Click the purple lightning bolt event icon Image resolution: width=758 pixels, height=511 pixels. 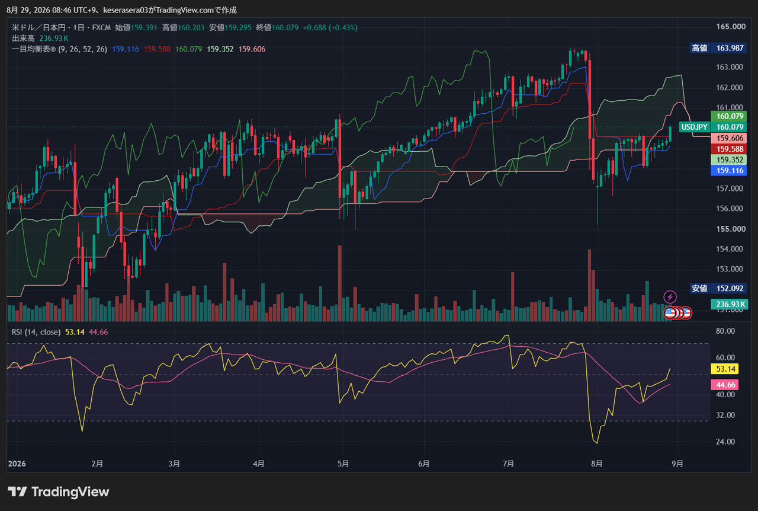click(x=670, y=296)
